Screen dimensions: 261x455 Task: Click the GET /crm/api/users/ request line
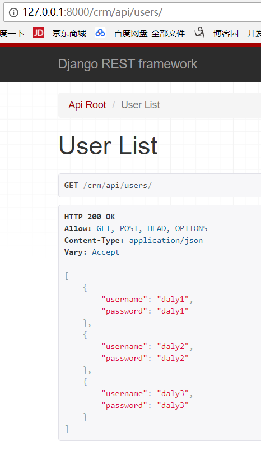[x=108, y=186]
